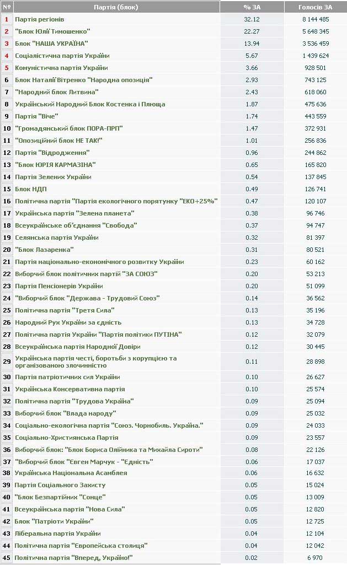Click 'Блок Бориса Олійника та Михайла Сироти'
347x566 pixels.
[x=109, y=450]
